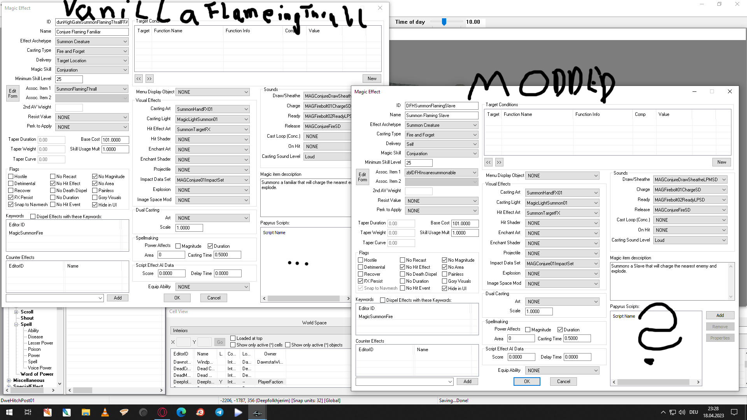Launch VLC media player from the taskbar
Viewport: 747px width, 420px height.
pyautogui.click(x=105, y=412)
